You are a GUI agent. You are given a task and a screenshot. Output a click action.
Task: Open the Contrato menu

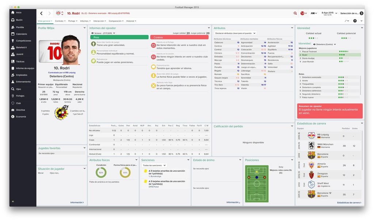point(60,21)
